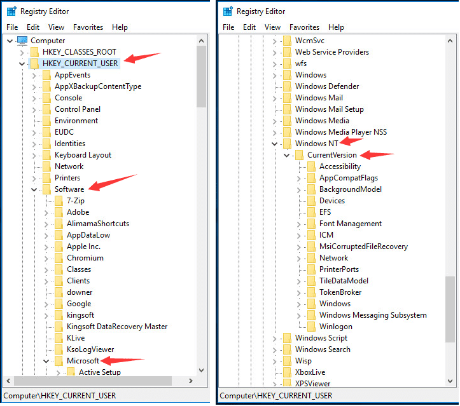Screen dimensions: 460x406
Task: Collapse the Software key
Action: coord(34,189)
